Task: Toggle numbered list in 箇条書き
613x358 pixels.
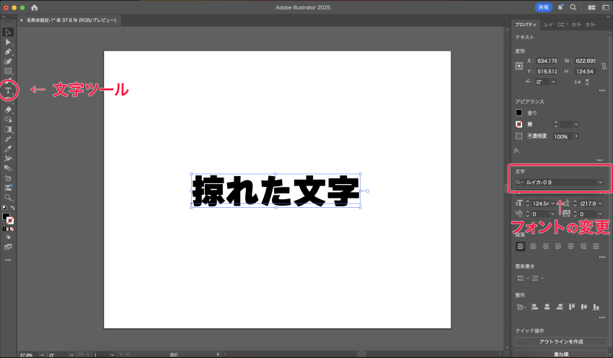Action: (535, 278)
